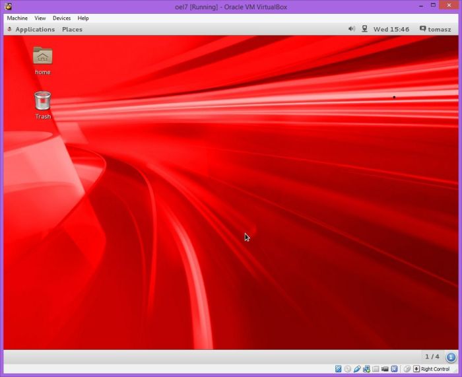Click the hard disk activity icon in the VirtualBox status bar
This screenshot has height=377, width=462.
339,369
